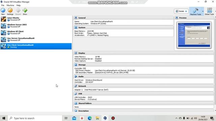The height and width of the screenshot is (121, 216).
Task: Click the Base Memory 1024 MB value
Action: tap(90, 31)
